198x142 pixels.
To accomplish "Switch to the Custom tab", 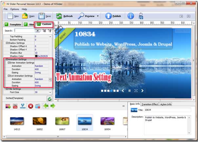I will (44, 24).
